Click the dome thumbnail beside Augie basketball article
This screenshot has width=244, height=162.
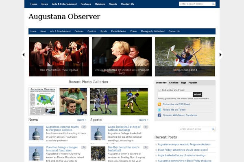pyautogui.click(x=98, y=133)
